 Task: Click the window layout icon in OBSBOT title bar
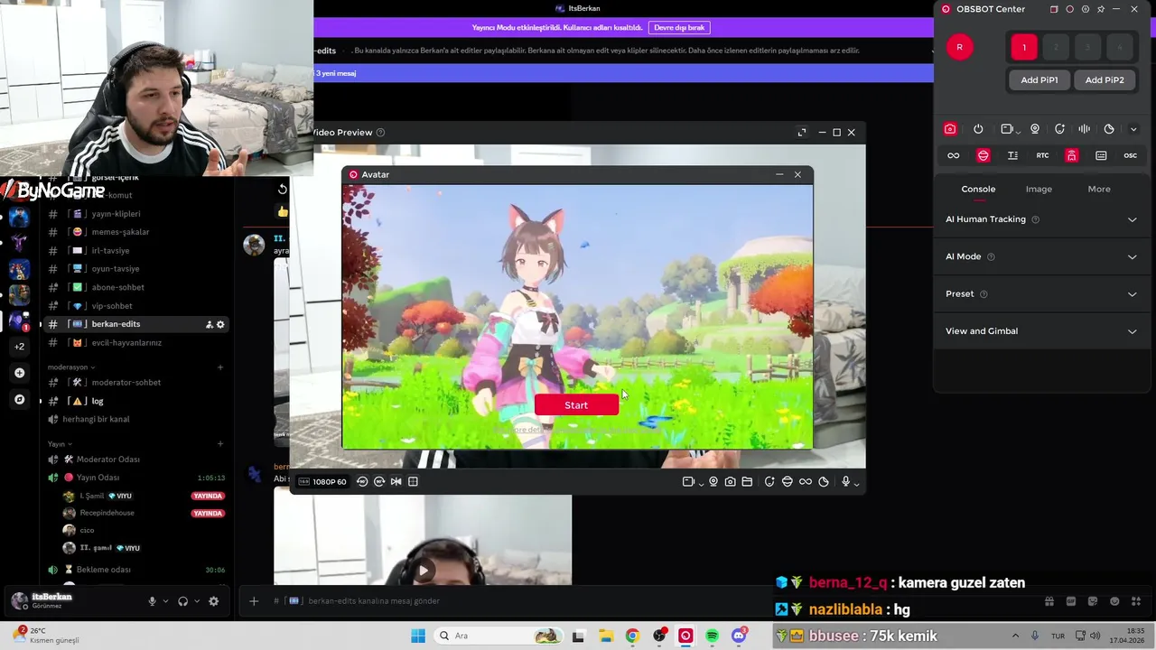pos(1054,9)
